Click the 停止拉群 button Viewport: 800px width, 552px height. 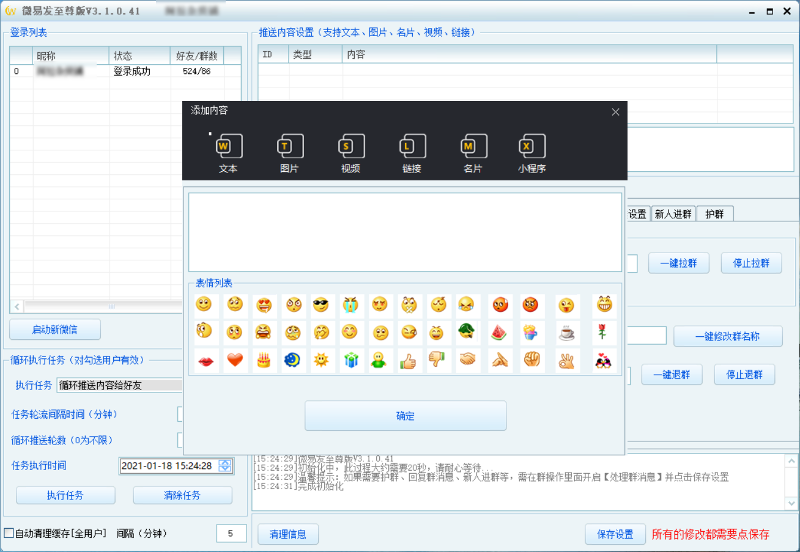(752, 263)
